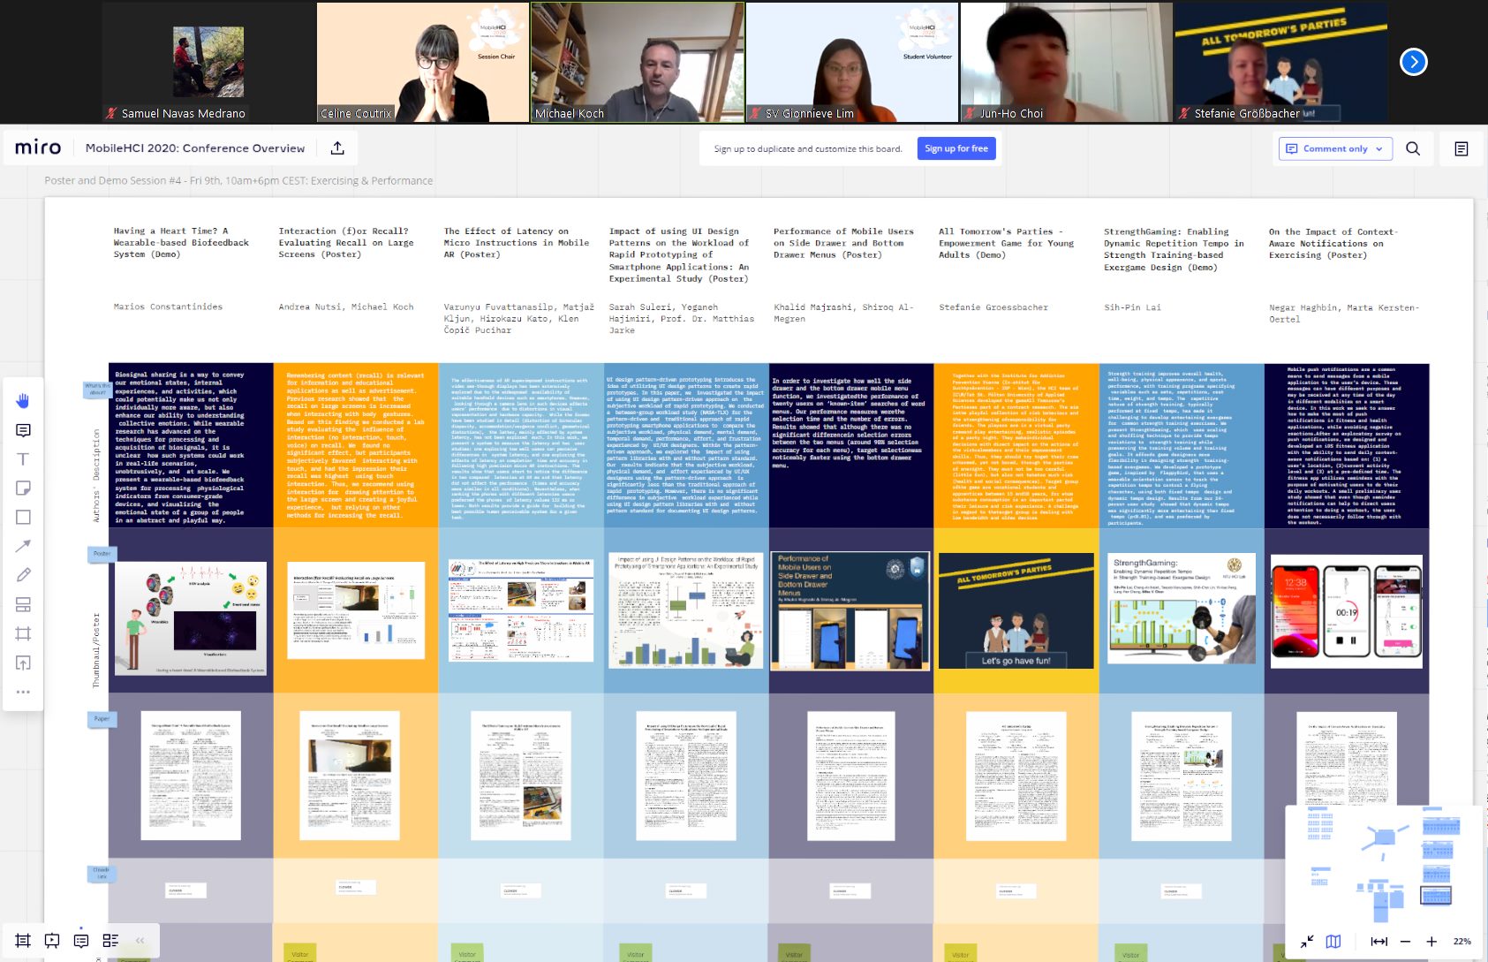Screen dimensions: 1488x962
Task: Open the Performance of Mobile Users poster thumbnail
Action: pos(850,611)
